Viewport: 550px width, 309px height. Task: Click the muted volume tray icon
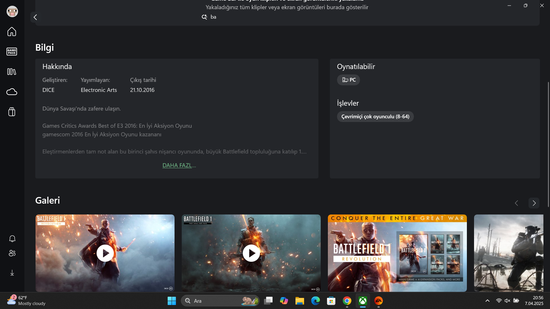coord(507,301)
